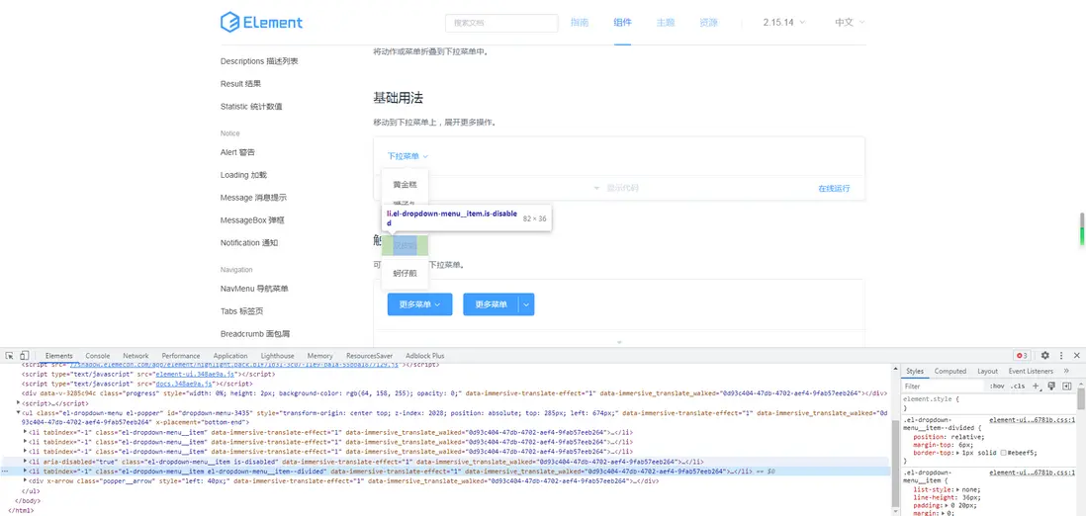1086x516 pixels.
Task: Expand the li is-disabled node
Action: pyautogui.click(x=26, y=462)
